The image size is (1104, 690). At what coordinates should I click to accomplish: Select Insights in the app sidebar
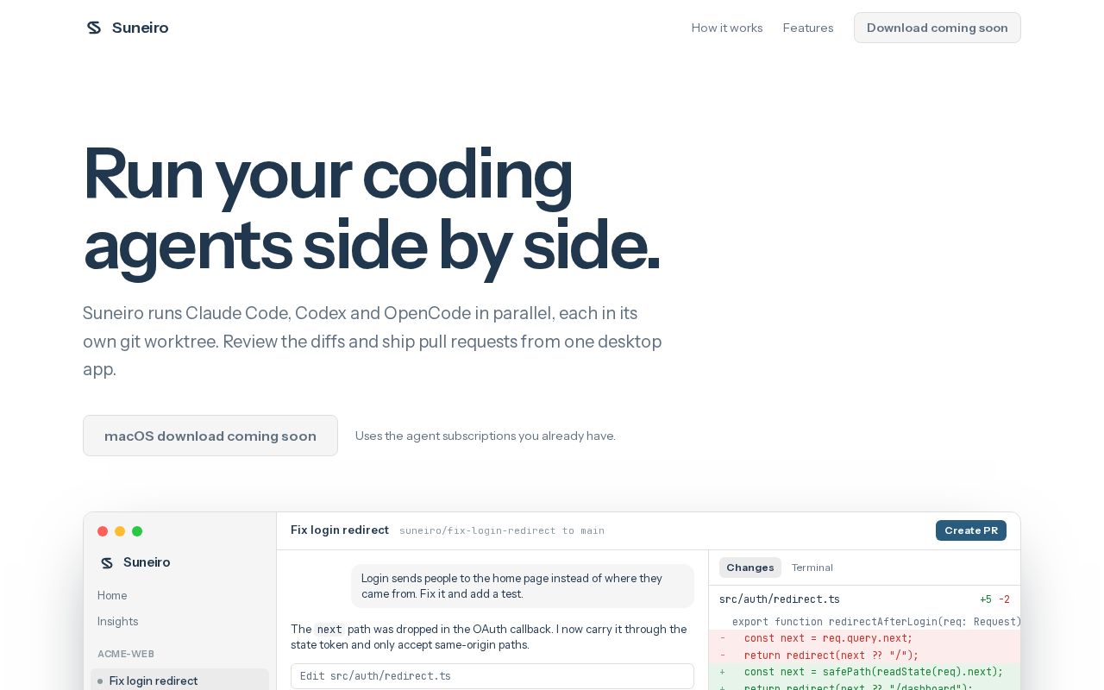[117, 621]
